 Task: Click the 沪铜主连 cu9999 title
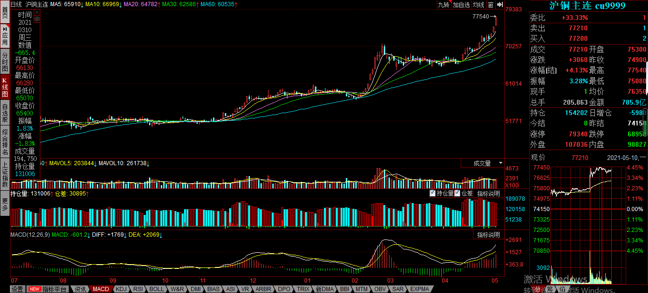587,6
